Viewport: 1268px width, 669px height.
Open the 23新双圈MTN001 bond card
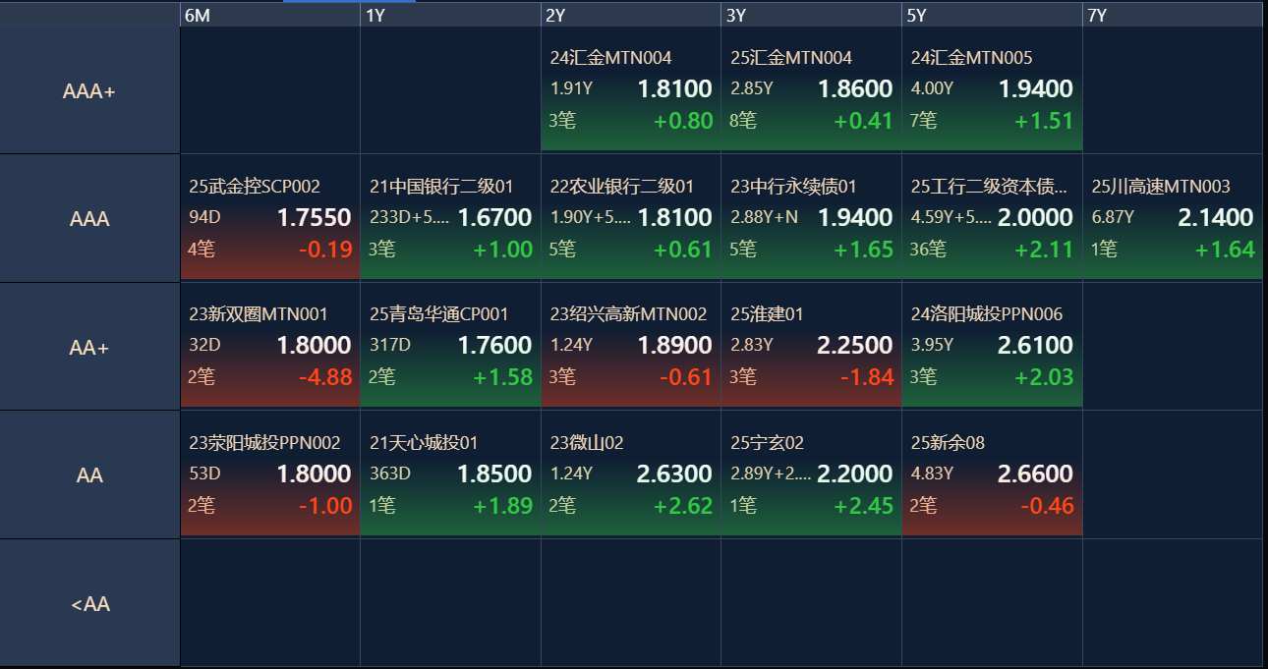point(270,346)
